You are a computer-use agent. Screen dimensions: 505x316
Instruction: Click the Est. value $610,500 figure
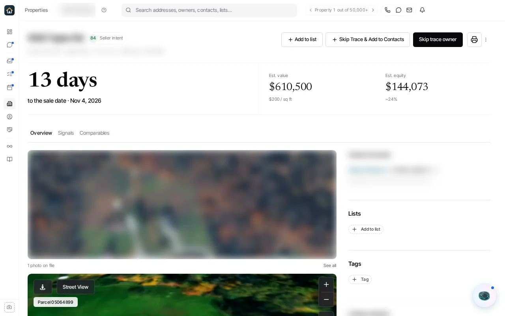tap(290, 87)
